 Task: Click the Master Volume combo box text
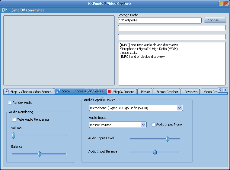(x=101, y=125)
